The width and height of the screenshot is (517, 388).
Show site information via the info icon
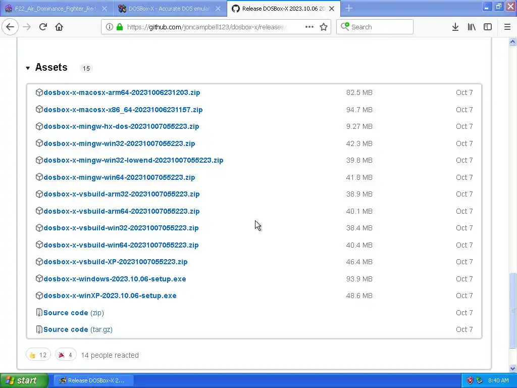(110, 27)
